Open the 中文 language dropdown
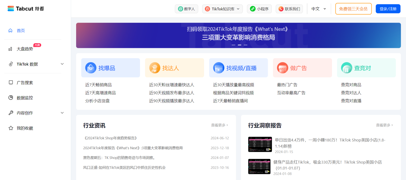The width and height of the screenshot is (406, 180). [319, 9]
